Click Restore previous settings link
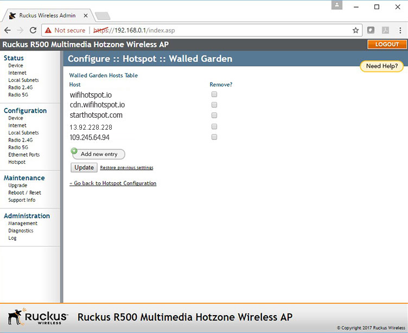This screenshot has width=408, height=333. [x=126, y=168]
